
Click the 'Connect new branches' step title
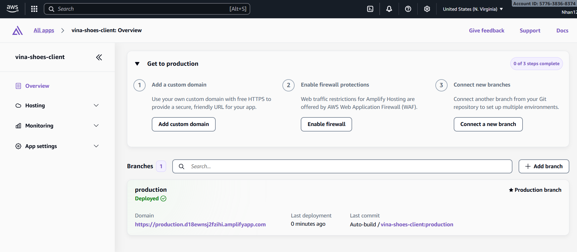(x=482, y=85)
